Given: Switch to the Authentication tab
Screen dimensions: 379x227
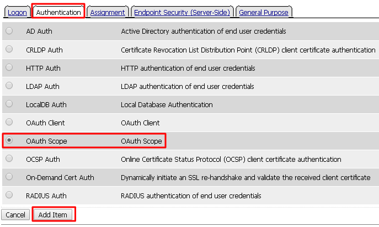Looking at the screenshot, I should [x=58, y=12].
